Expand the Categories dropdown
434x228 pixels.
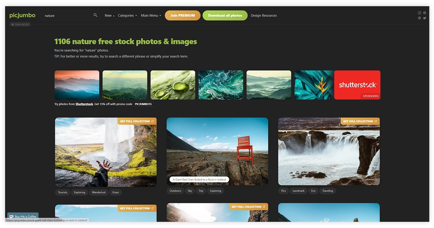coord(127,16)
